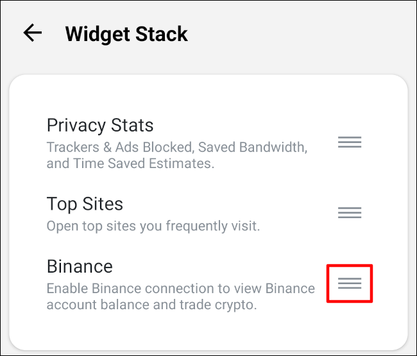Click the 'Trackers & Ads Blocked' text
Screen dimensions: 417x356
119,147
